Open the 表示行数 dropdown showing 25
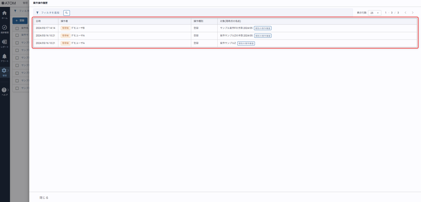The width and height of the screenshot is (421, 202). click(x=374, y=13)
